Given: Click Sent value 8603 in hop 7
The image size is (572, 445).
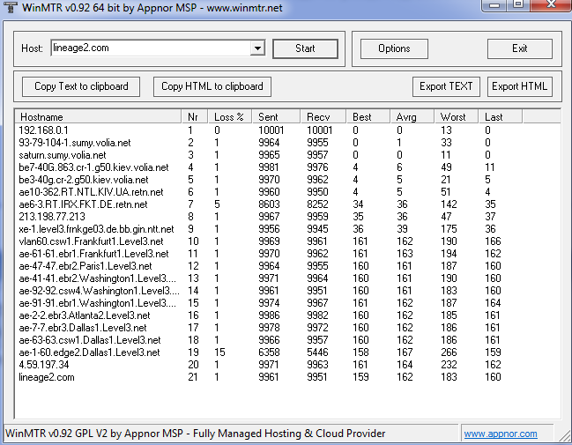Looking at the screenshot, I should point(269,204).
